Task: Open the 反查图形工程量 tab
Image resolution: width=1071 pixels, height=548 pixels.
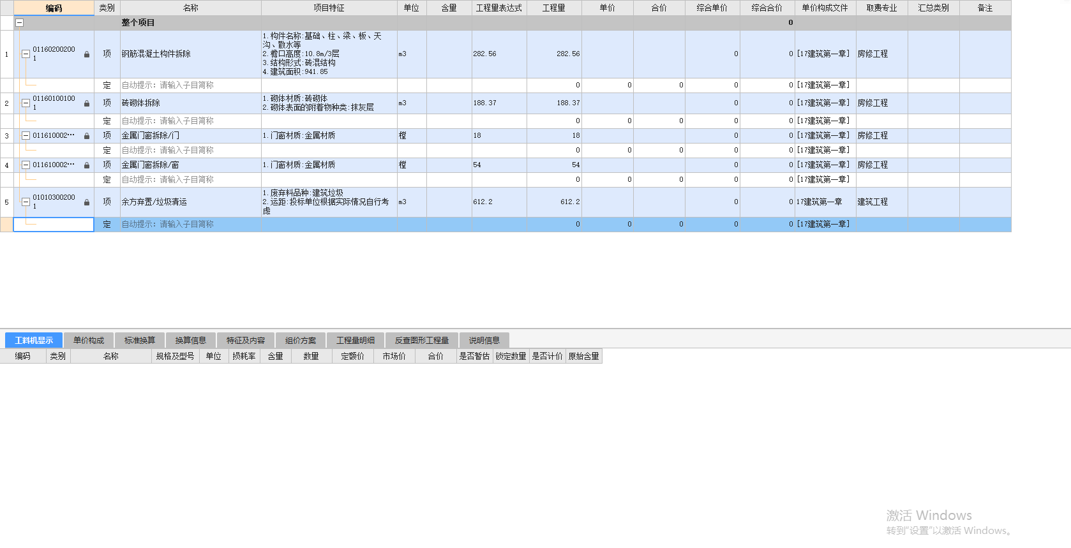Action: (x=422, y=340)
